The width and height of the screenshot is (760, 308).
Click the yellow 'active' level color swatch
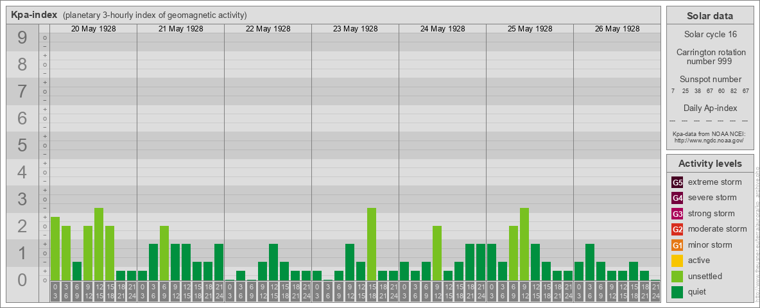pos(677,261)
